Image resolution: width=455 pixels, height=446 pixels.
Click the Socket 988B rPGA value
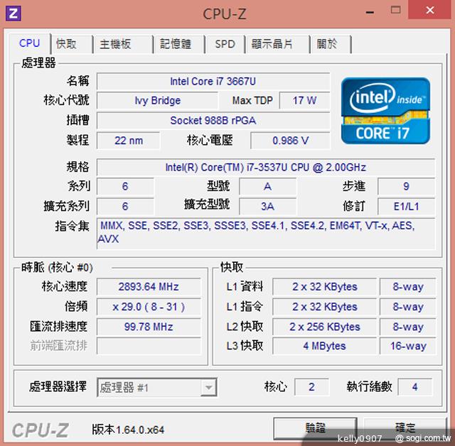[x=213, y=120]
